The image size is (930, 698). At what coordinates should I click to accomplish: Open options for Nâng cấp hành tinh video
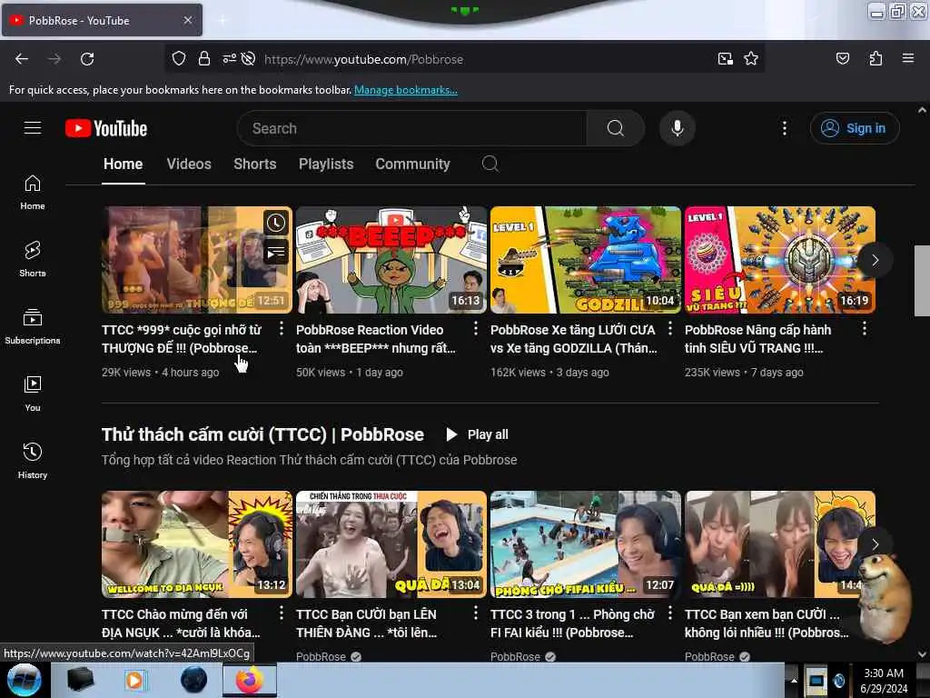pyautogui.click(x=865, y=328)
